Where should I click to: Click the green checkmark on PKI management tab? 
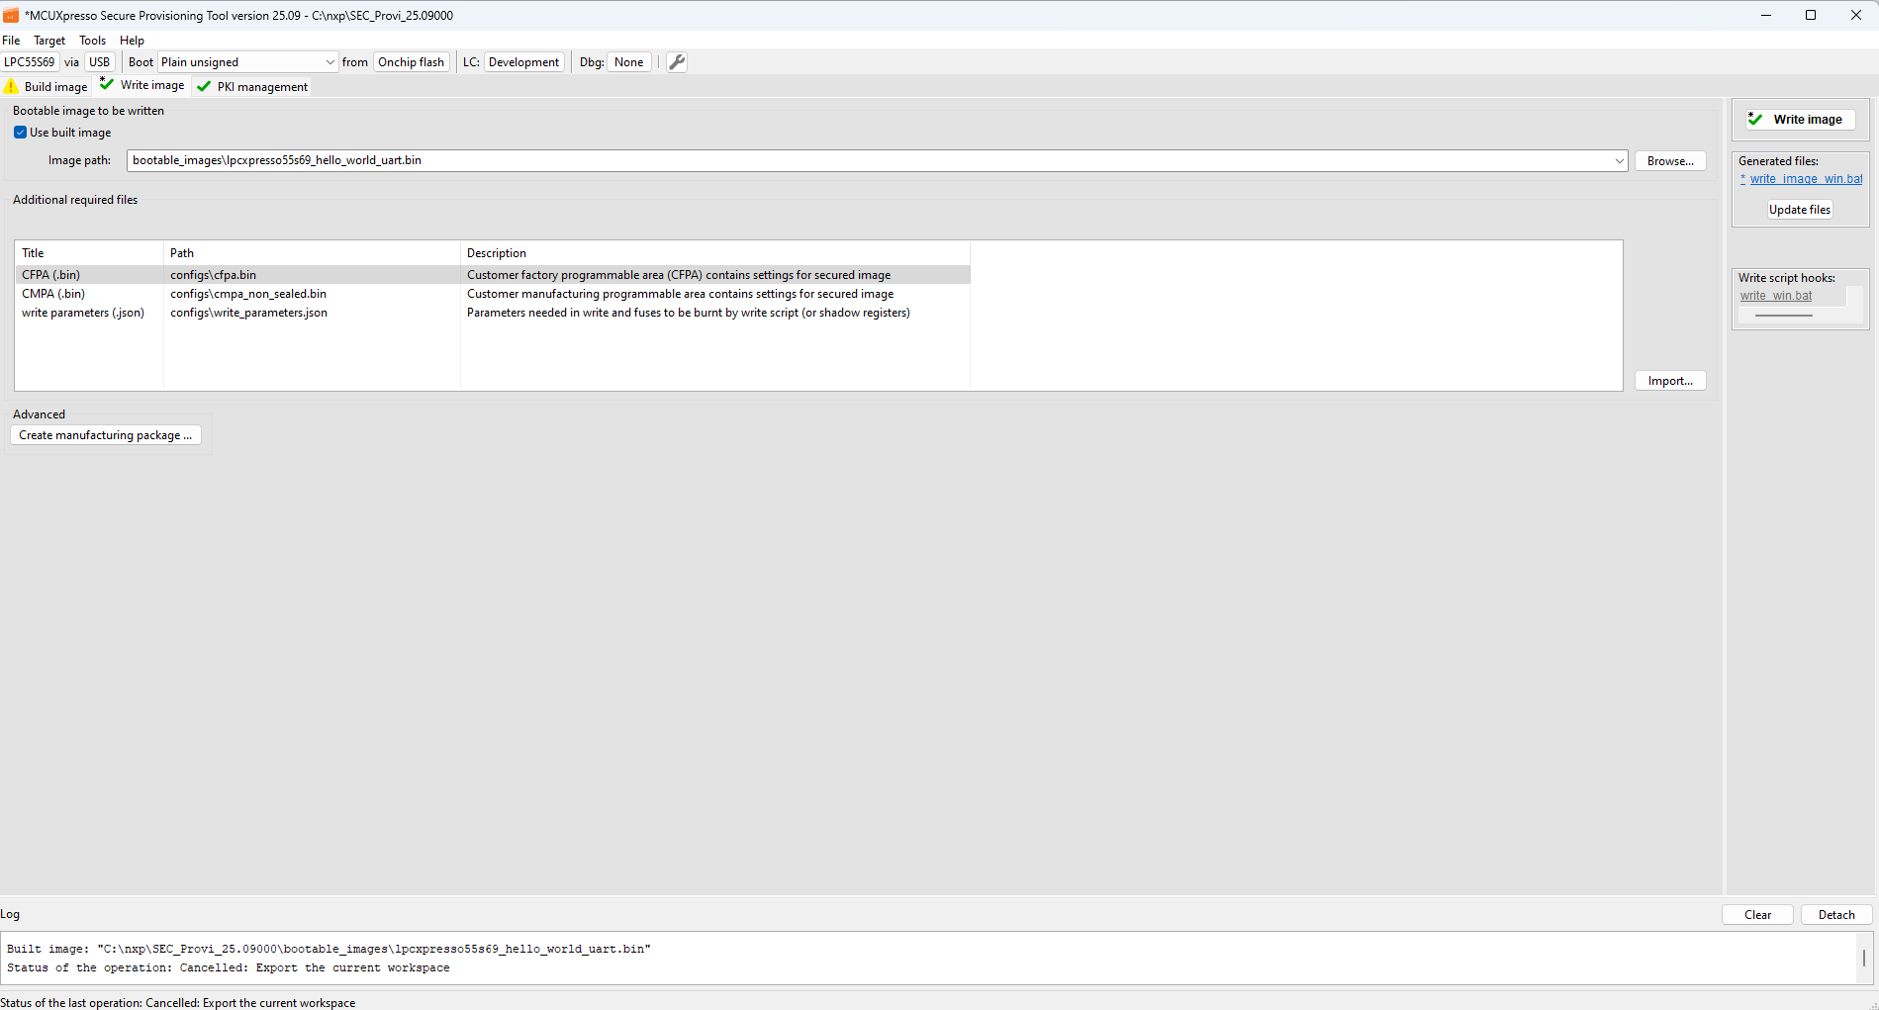[x=204, y=87]
